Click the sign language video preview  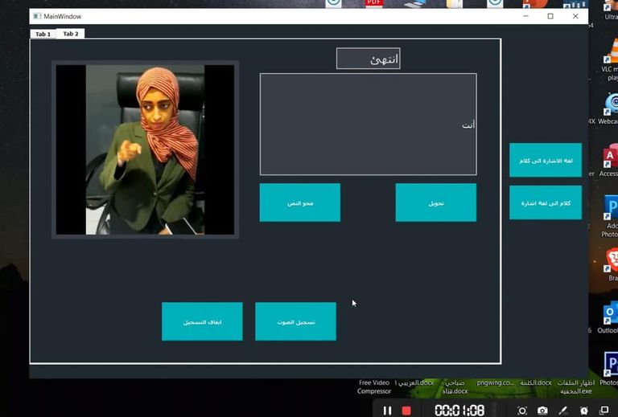(145, 150)
